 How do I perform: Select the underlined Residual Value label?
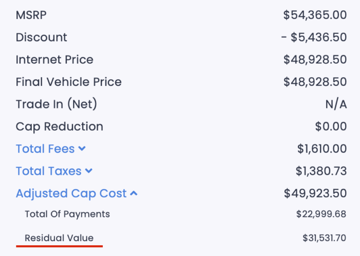(x=59, y=238)
